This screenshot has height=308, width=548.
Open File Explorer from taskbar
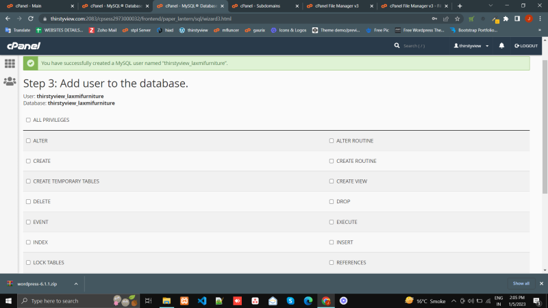point(166,300)
